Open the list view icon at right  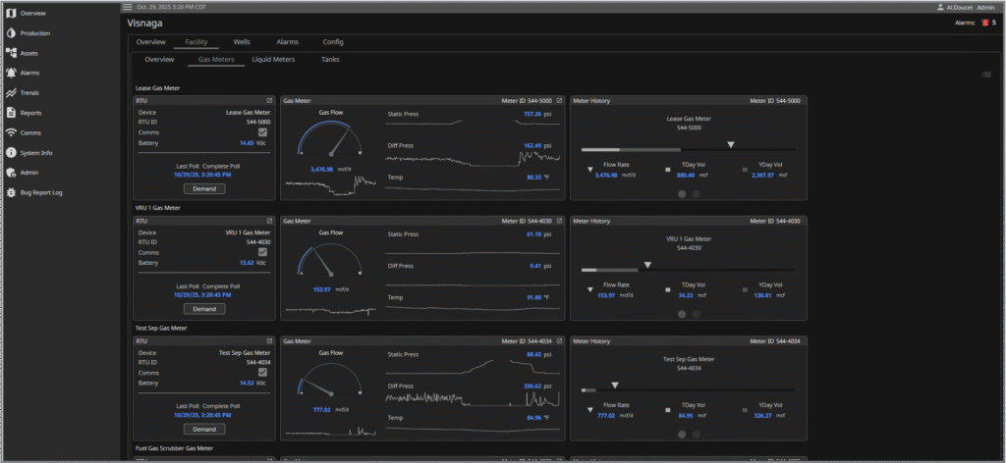[986, 75]
